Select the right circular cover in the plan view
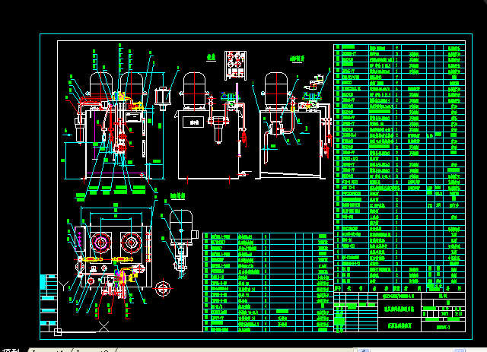Image resolution: width=487 pixels, height=352 pixels. pyautogui.click(x=131, y=243)
